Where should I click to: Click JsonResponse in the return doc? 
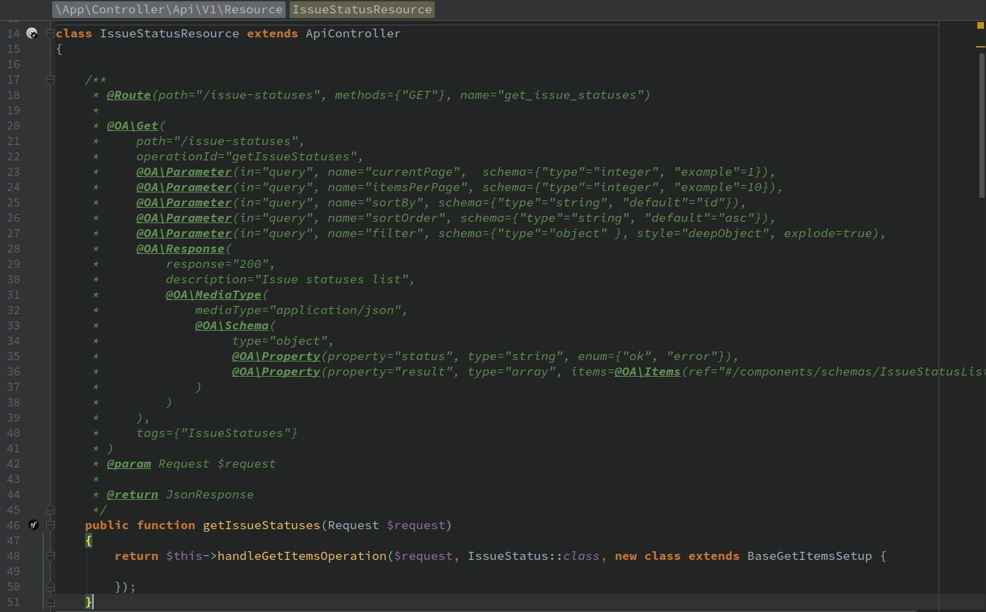(210, 494)
